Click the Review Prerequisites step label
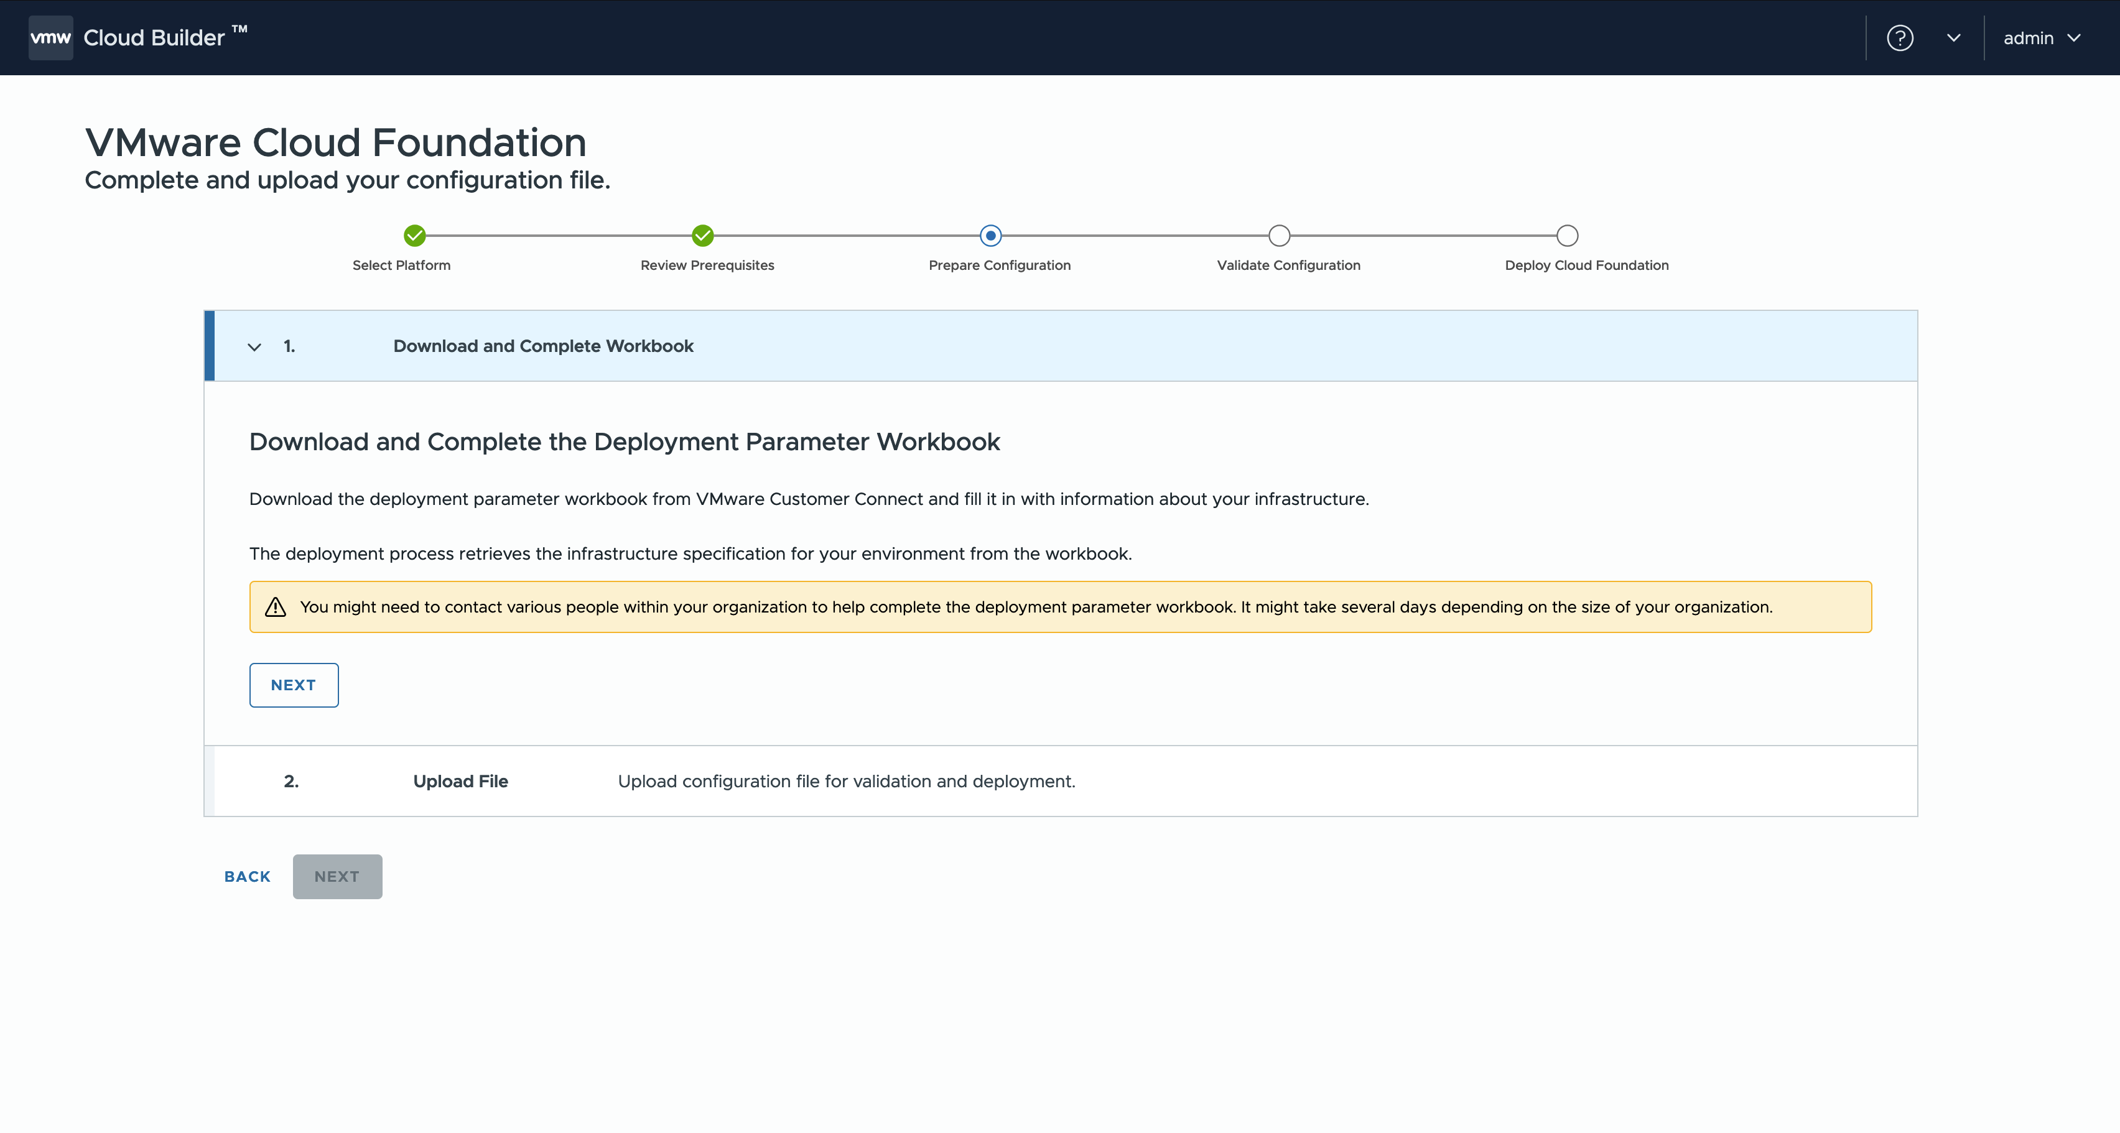This screenshot has width=2120, height=1133. pos(707,265)
